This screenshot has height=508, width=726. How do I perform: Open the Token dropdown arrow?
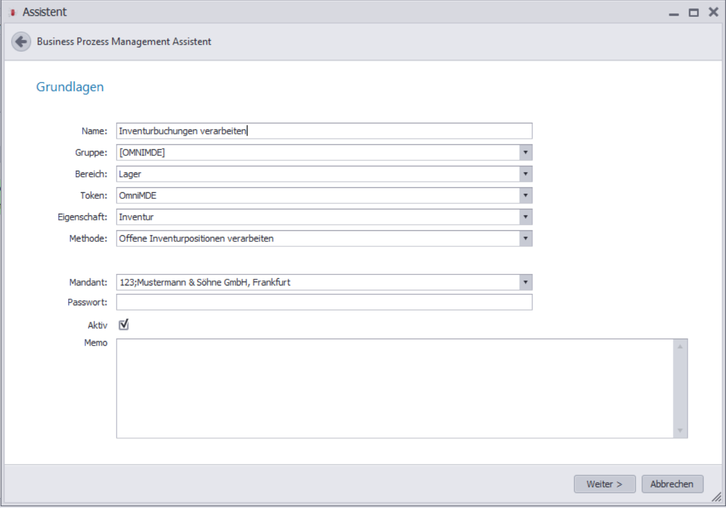(x=525, y=196)
